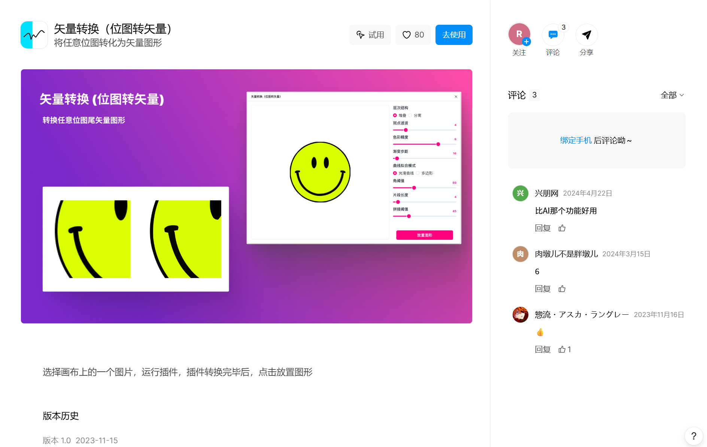The image size is (707, 447).
Task: Follow the author via R avatar
Action: point(519,34)
